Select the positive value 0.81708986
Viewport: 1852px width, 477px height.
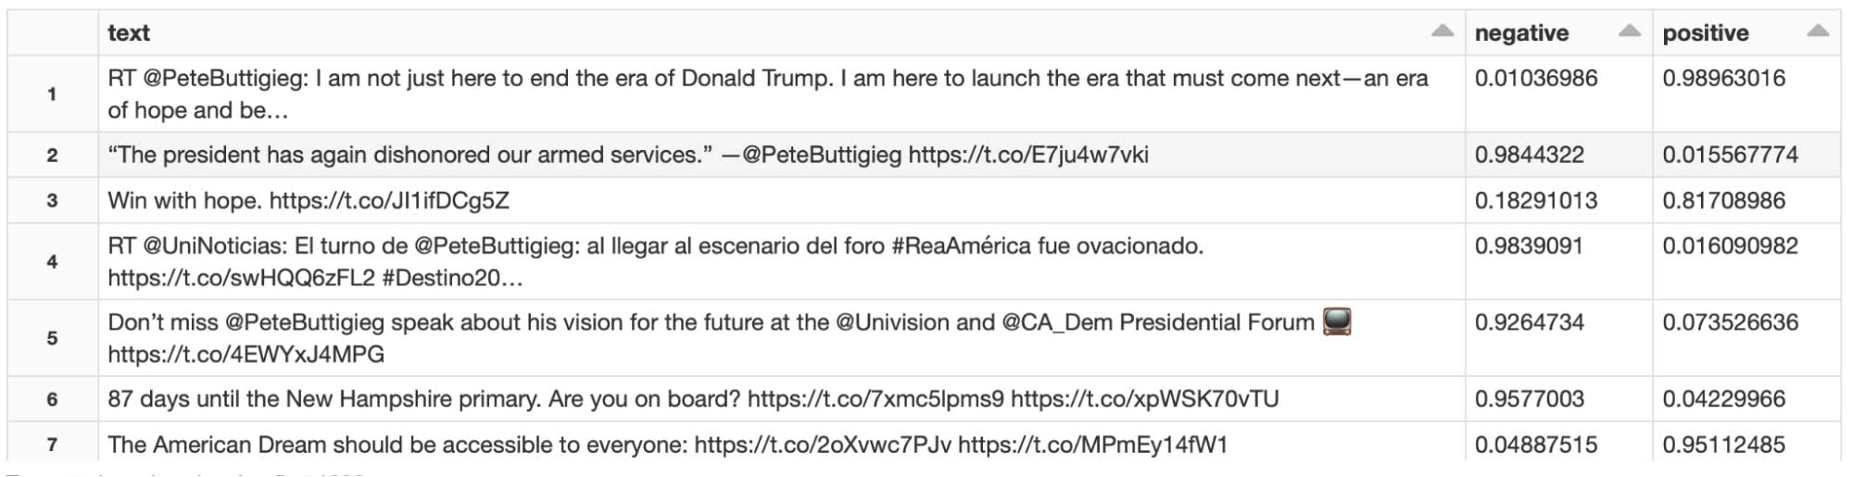pos(1723,201)
